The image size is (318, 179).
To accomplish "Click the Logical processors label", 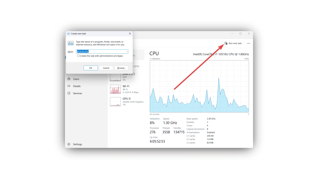I will click(x=196, y=129).
